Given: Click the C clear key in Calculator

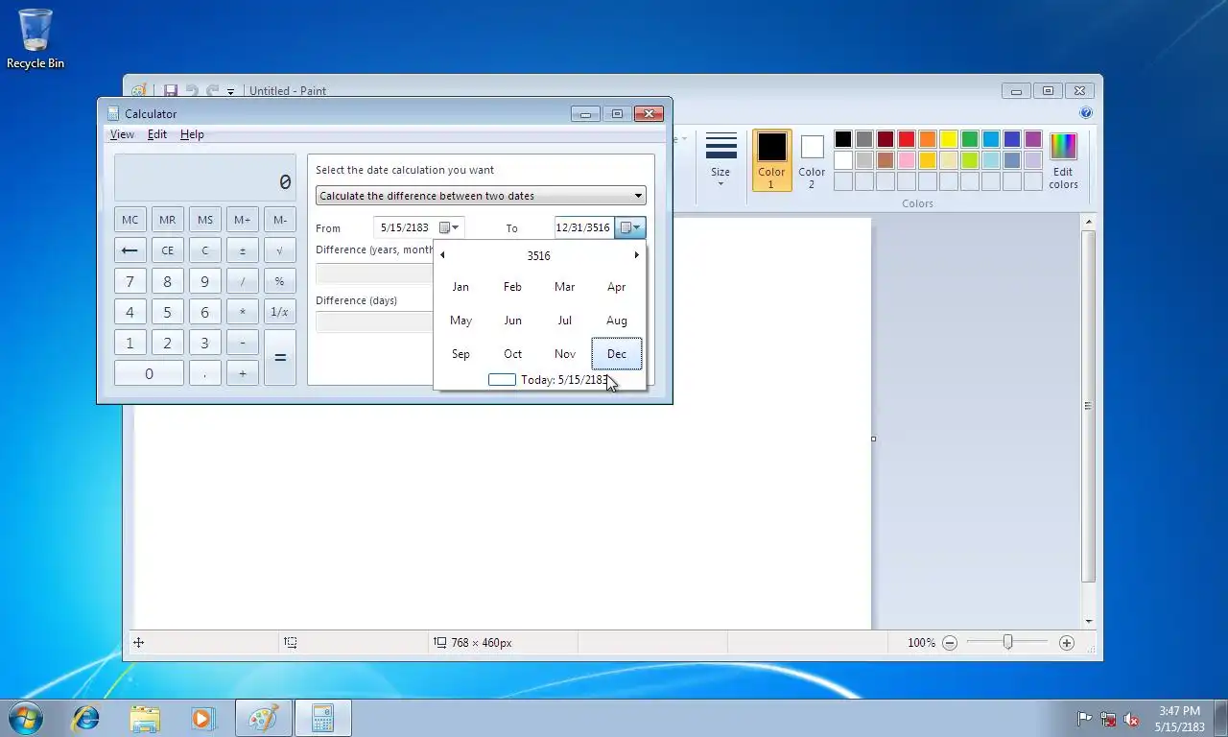Looking at the screenshot, I should [204, 250].
